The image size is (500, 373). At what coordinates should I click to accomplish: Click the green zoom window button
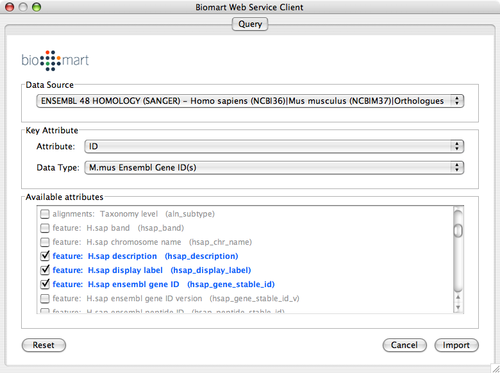(36, 8)
